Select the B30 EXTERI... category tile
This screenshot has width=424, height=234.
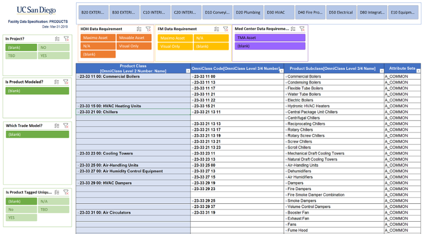coord(124,12)
